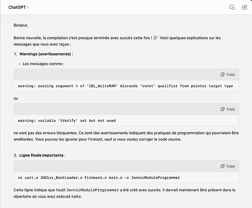The height and width of the screenshot is (208, 252).
Task: Click the 'Ligne finale importante' heading
Action: (42, 155)
